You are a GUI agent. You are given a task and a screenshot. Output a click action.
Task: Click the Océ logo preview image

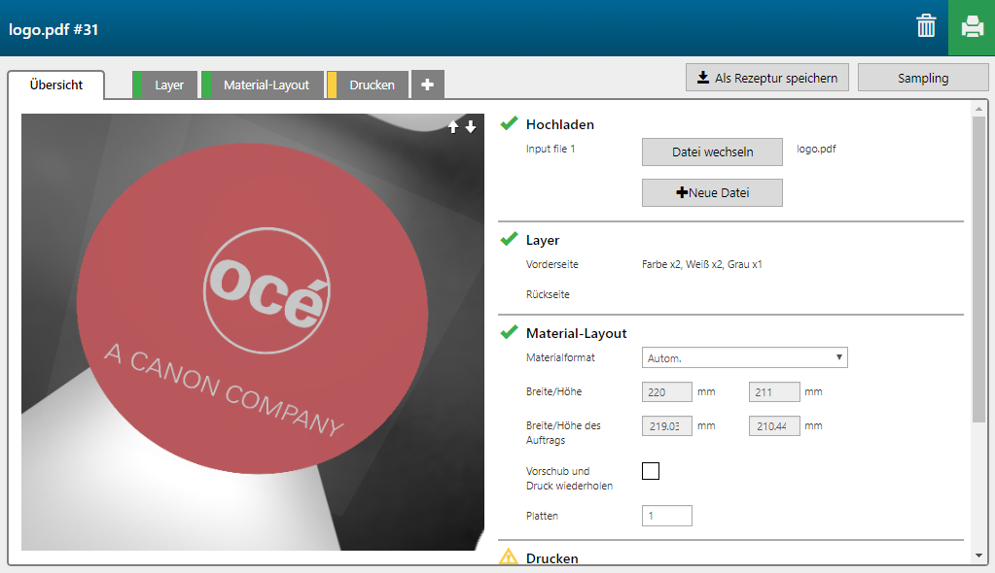[x=253, y=331]
